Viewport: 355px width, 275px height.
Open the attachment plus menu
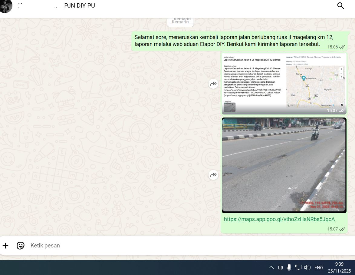point(5,245)
